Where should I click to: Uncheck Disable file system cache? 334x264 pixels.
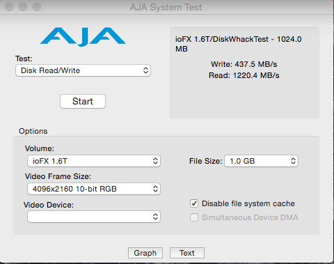click(194, 203)
